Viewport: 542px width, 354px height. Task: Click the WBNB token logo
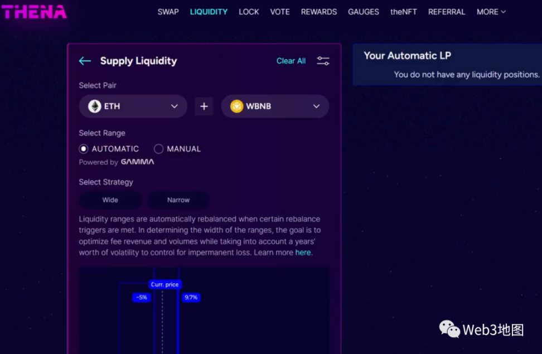tap(237, 106)
